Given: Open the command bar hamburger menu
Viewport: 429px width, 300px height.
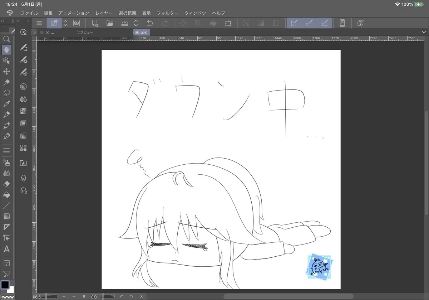Looking at the screenshot, I should tap(39, 23).
